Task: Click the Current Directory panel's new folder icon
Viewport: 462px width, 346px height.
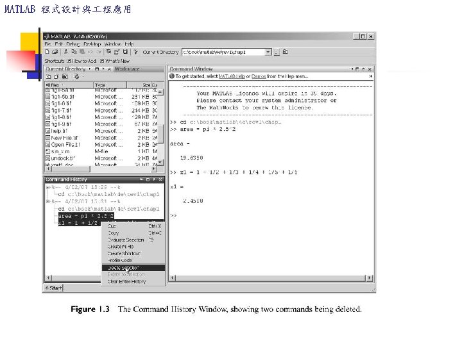Action: pyautogui.click(x=56, y=76)
